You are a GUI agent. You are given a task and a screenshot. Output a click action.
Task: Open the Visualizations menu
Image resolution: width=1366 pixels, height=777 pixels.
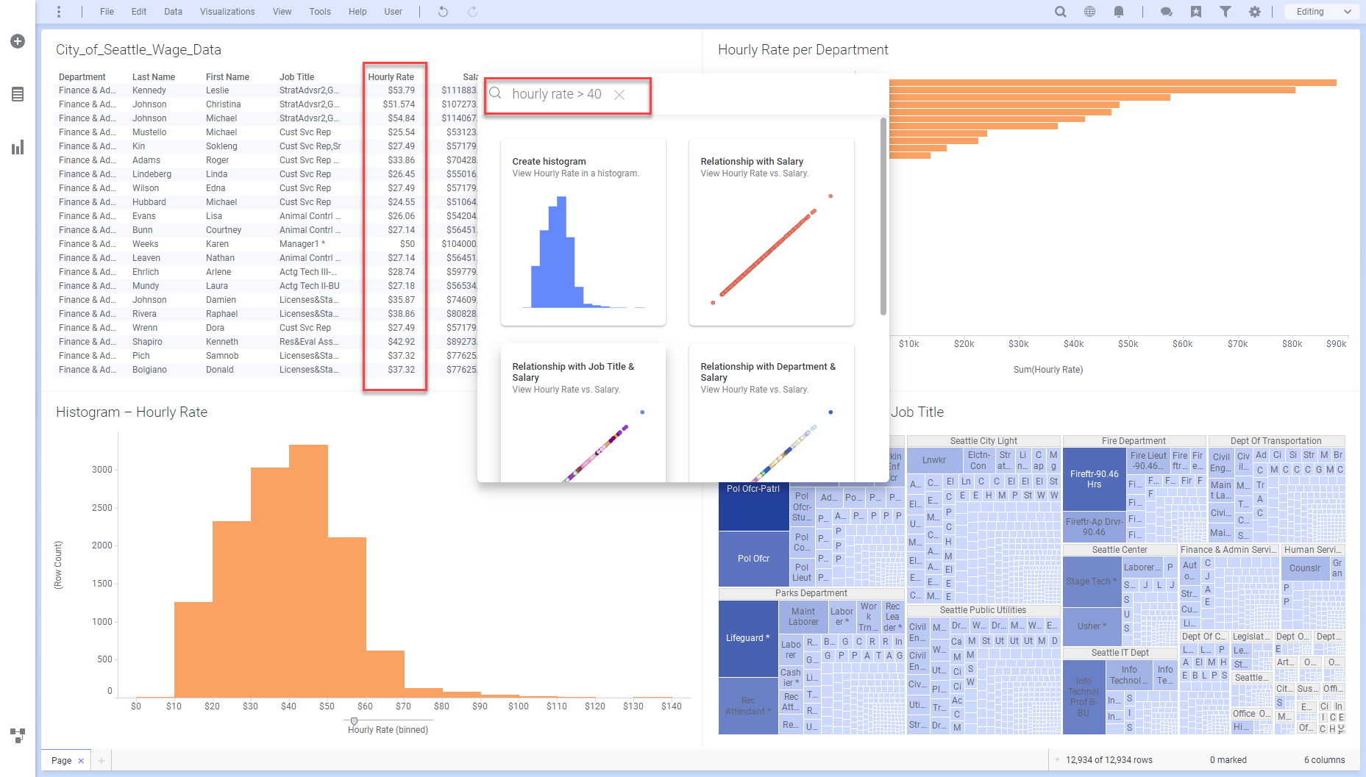coord(227,12)
